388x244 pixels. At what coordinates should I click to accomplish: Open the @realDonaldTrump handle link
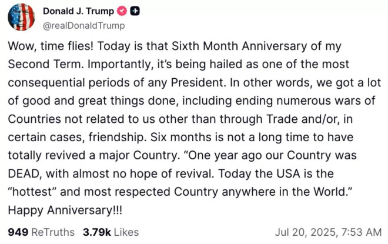pyautogui.click(x=83, y=25)
